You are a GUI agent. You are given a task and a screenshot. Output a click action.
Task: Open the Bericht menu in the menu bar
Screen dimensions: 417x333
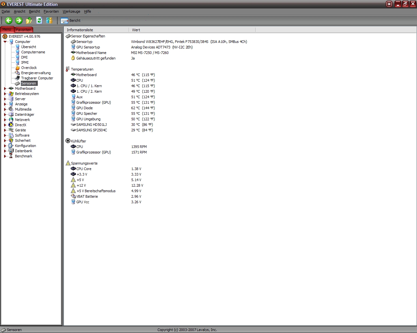coord(35,11)
